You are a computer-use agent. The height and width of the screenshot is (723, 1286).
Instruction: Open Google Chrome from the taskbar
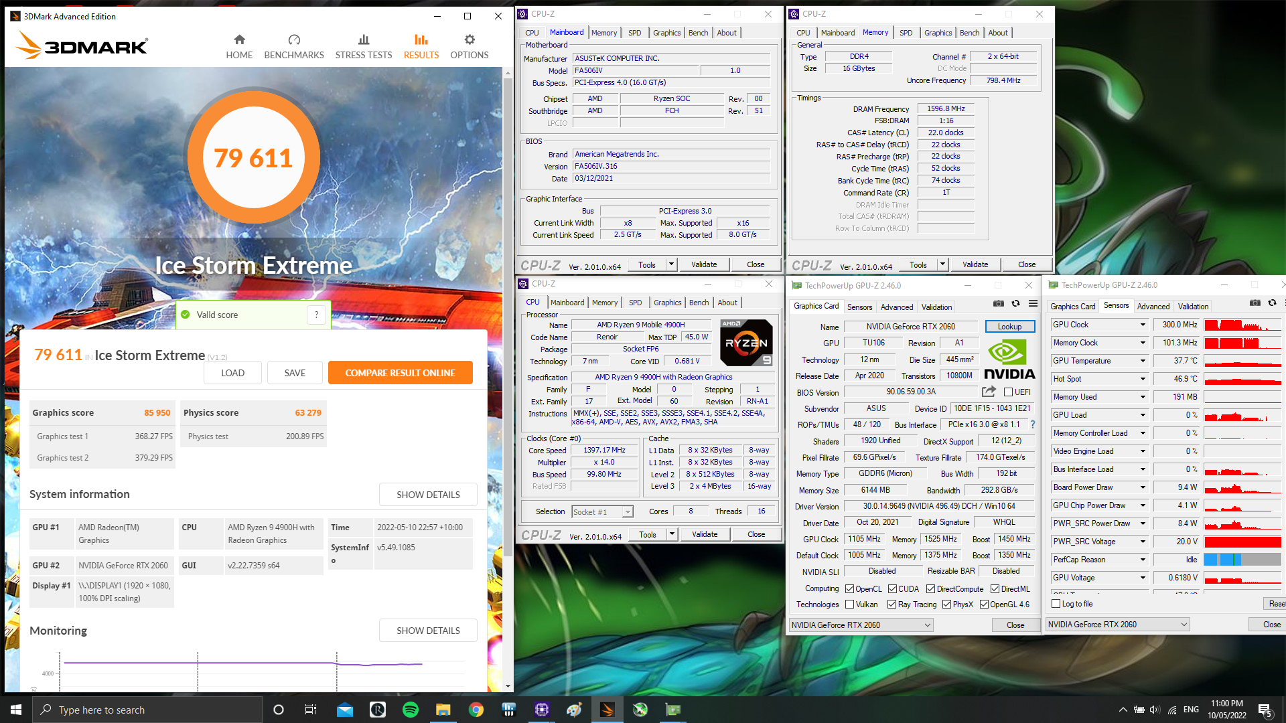[x=476, y=710]
